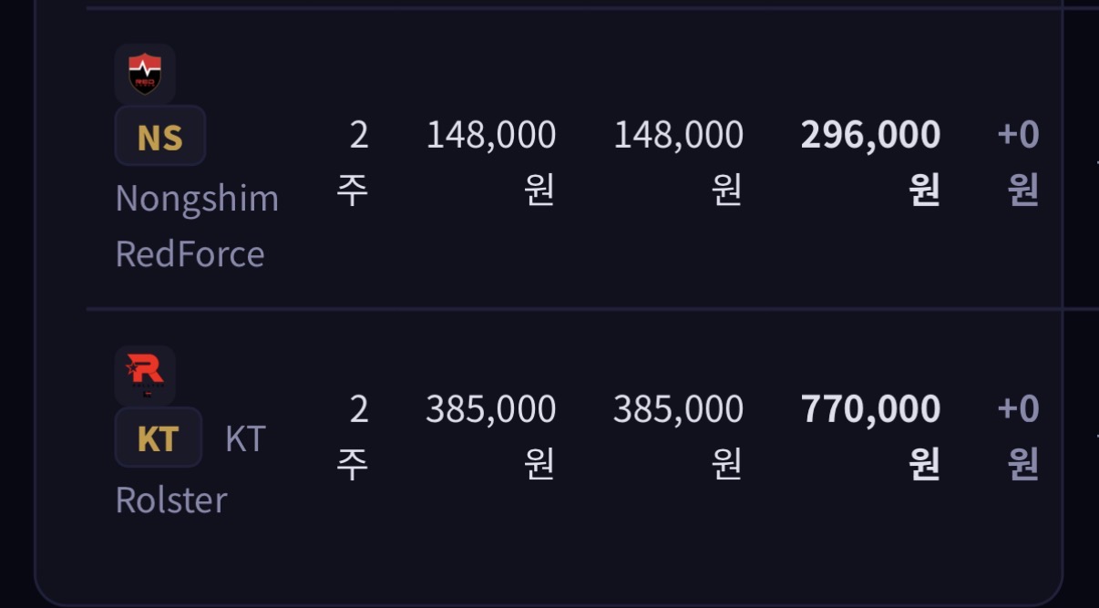Click the gray KT text beside the badge

pos(244,438)
